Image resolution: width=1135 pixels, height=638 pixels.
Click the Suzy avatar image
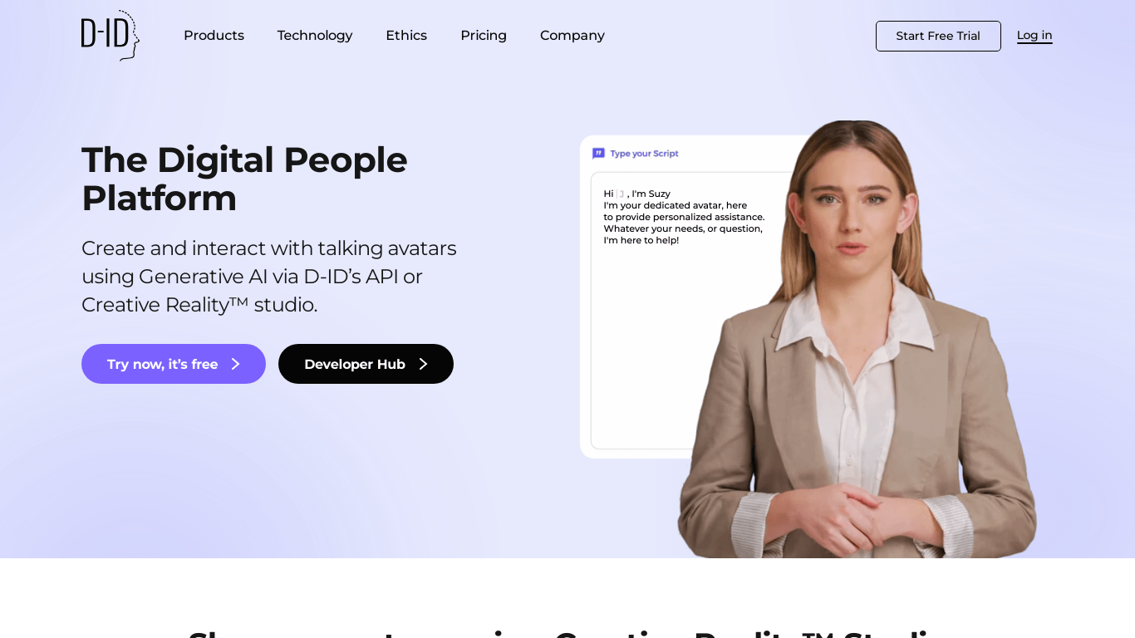pyautogui.click(x=857, y=339)
